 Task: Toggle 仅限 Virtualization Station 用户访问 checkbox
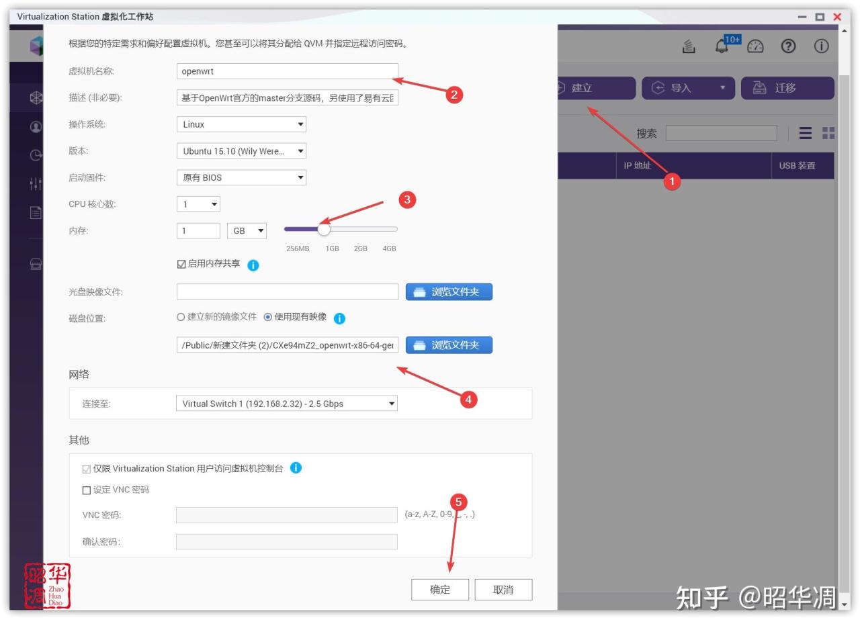click(86, 469)
